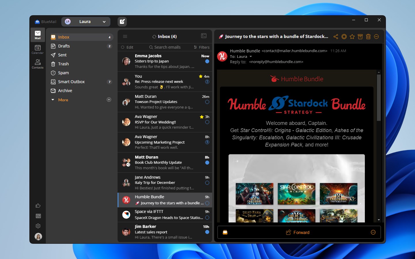Open the Contacts section
The width and height of the screenshot is (415, 259).
(x=37, y=64)
